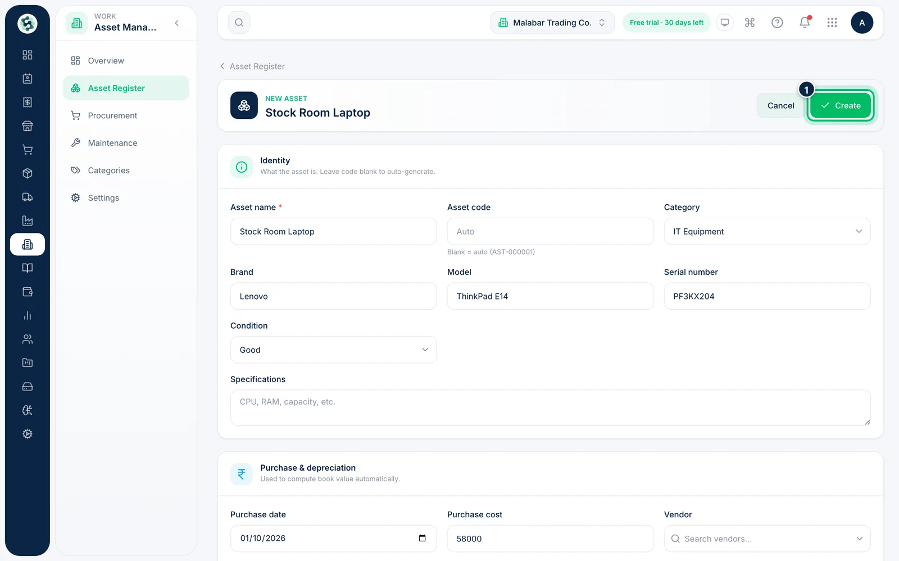Open the wallet icon in left rail
This screenshot has height=561, width=899.
(x=27, y=292)
